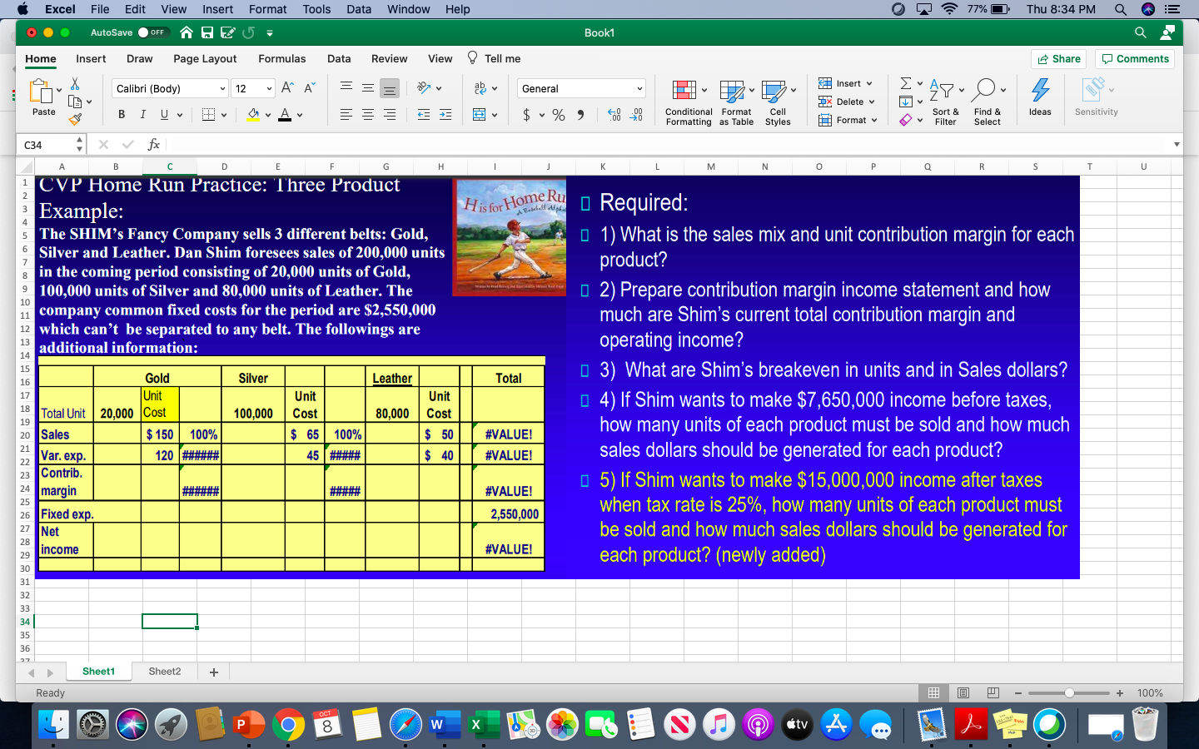
Task: Open the Tools menu
Action: 316,9
